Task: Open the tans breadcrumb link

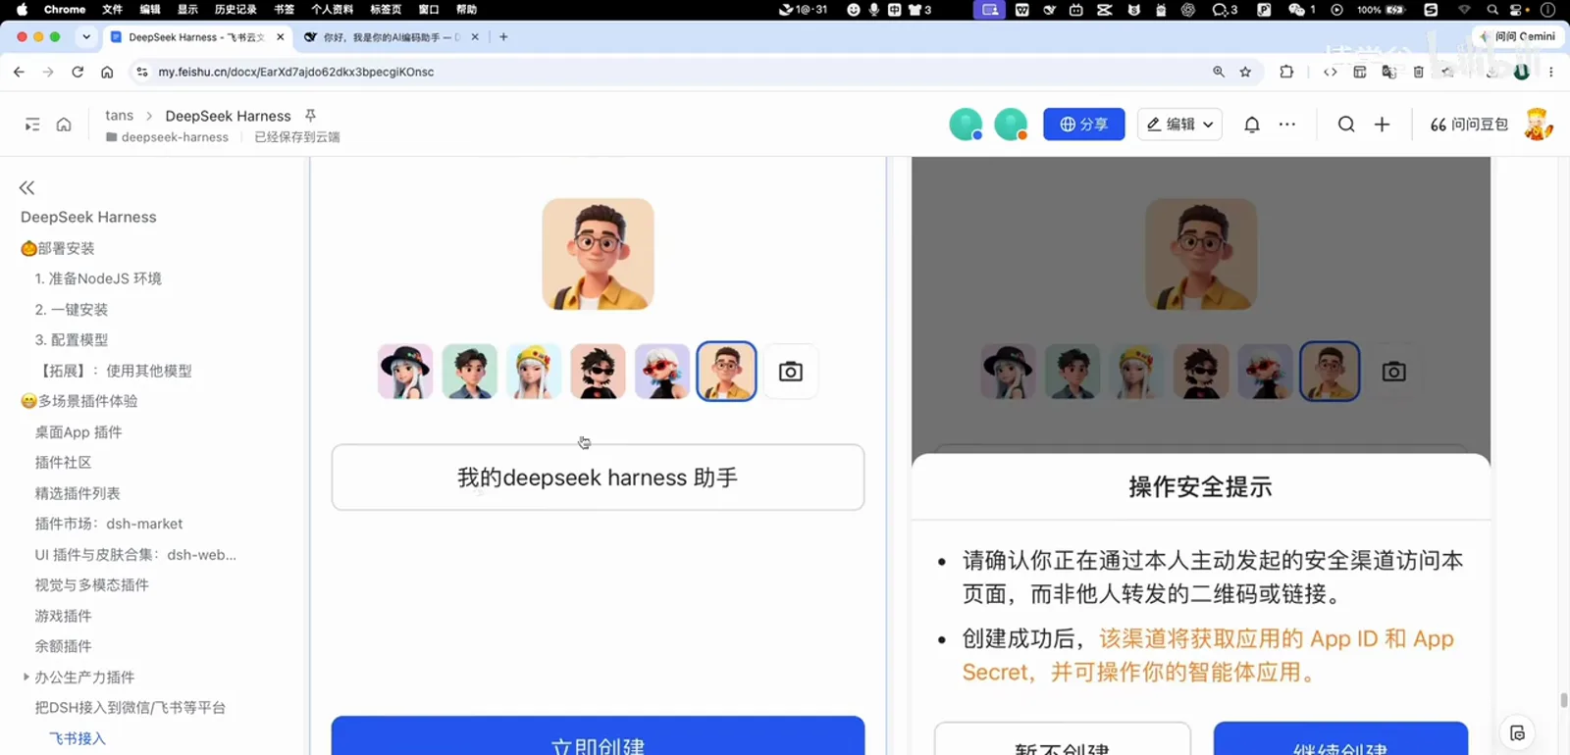Action: point(119,116)
